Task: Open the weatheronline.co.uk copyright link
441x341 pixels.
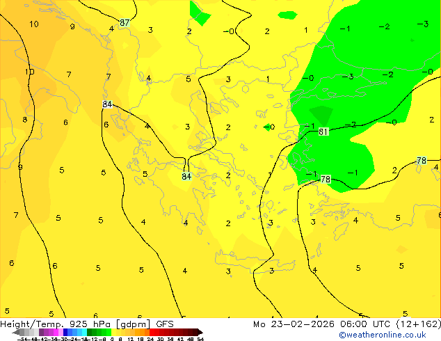Action: pyautogui.click(x=383, y=335)
